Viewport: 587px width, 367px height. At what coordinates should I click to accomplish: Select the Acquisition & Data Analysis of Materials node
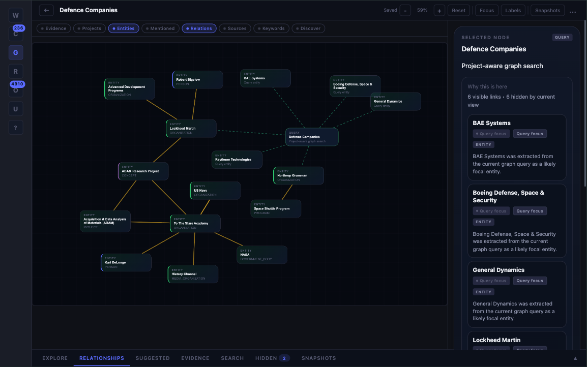pos(105,222)
